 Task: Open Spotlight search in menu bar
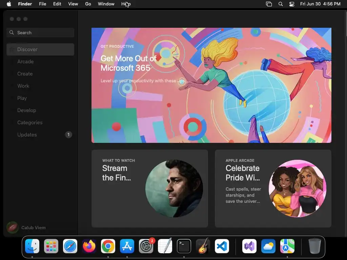tap(280, 4)
